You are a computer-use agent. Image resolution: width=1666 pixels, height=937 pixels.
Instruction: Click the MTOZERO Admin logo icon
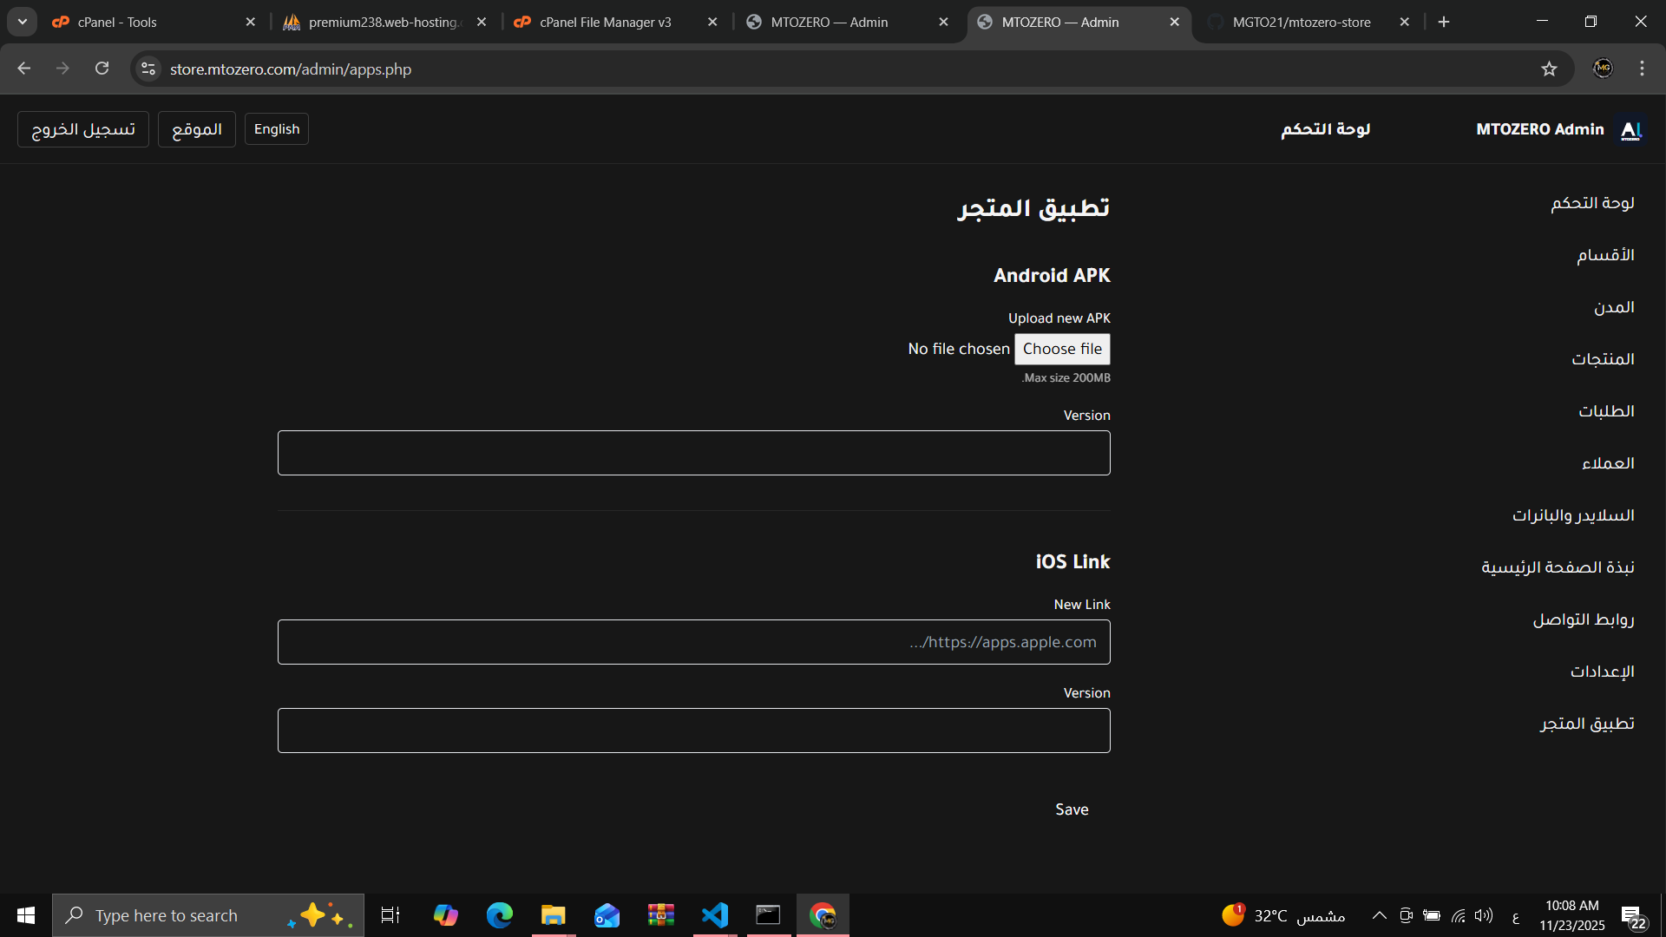1630,129
